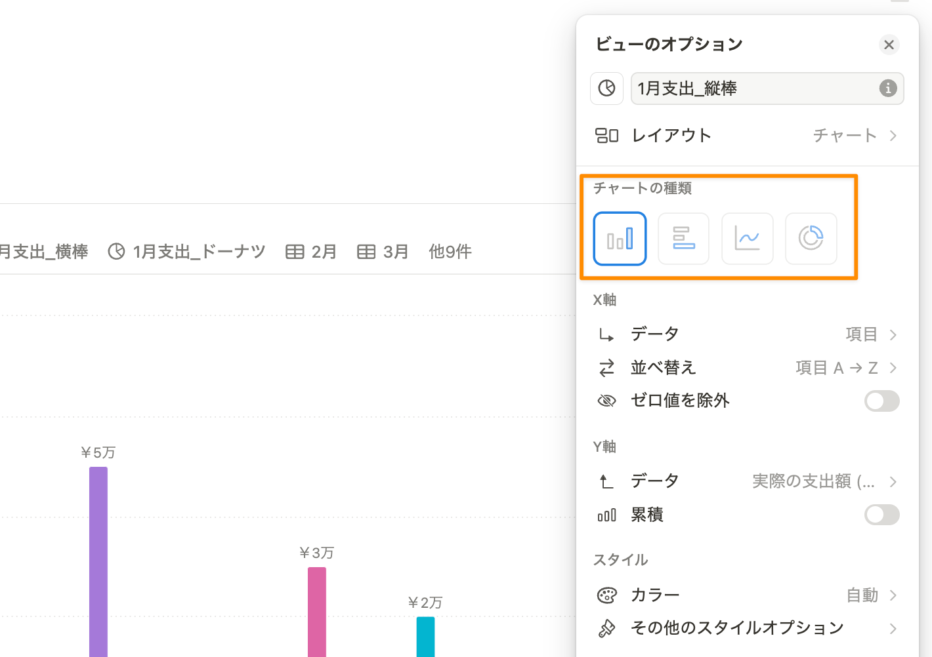Open 並べ替え sort order options
Screen dimensions: 932x657
(746, 368)
